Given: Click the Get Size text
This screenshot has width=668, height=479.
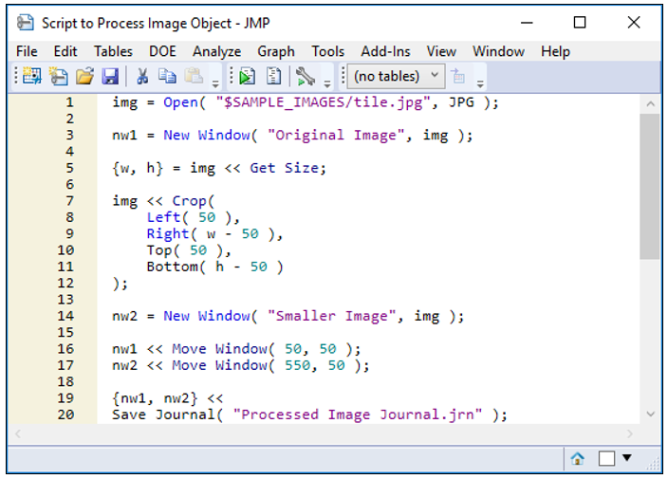Looking at the screenshot, I should (x=284, y=168).
